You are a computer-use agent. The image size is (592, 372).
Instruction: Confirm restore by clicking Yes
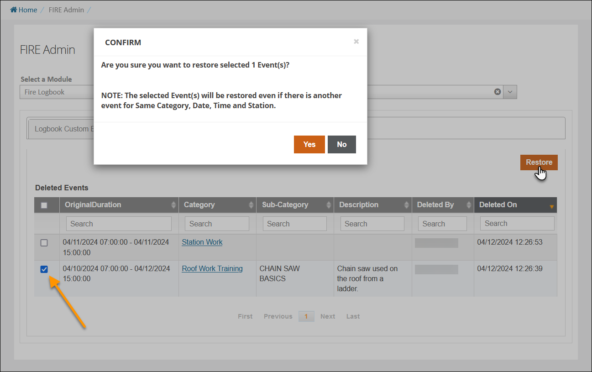(x=309, y=144)
